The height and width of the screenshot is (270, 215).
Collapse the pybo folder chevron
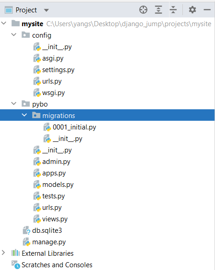click(14, 103)
